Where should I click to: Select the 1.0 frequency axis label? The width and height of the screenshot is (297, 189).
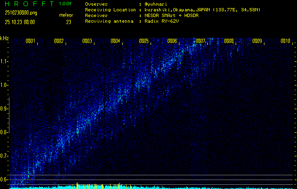(x=4, y=85)
